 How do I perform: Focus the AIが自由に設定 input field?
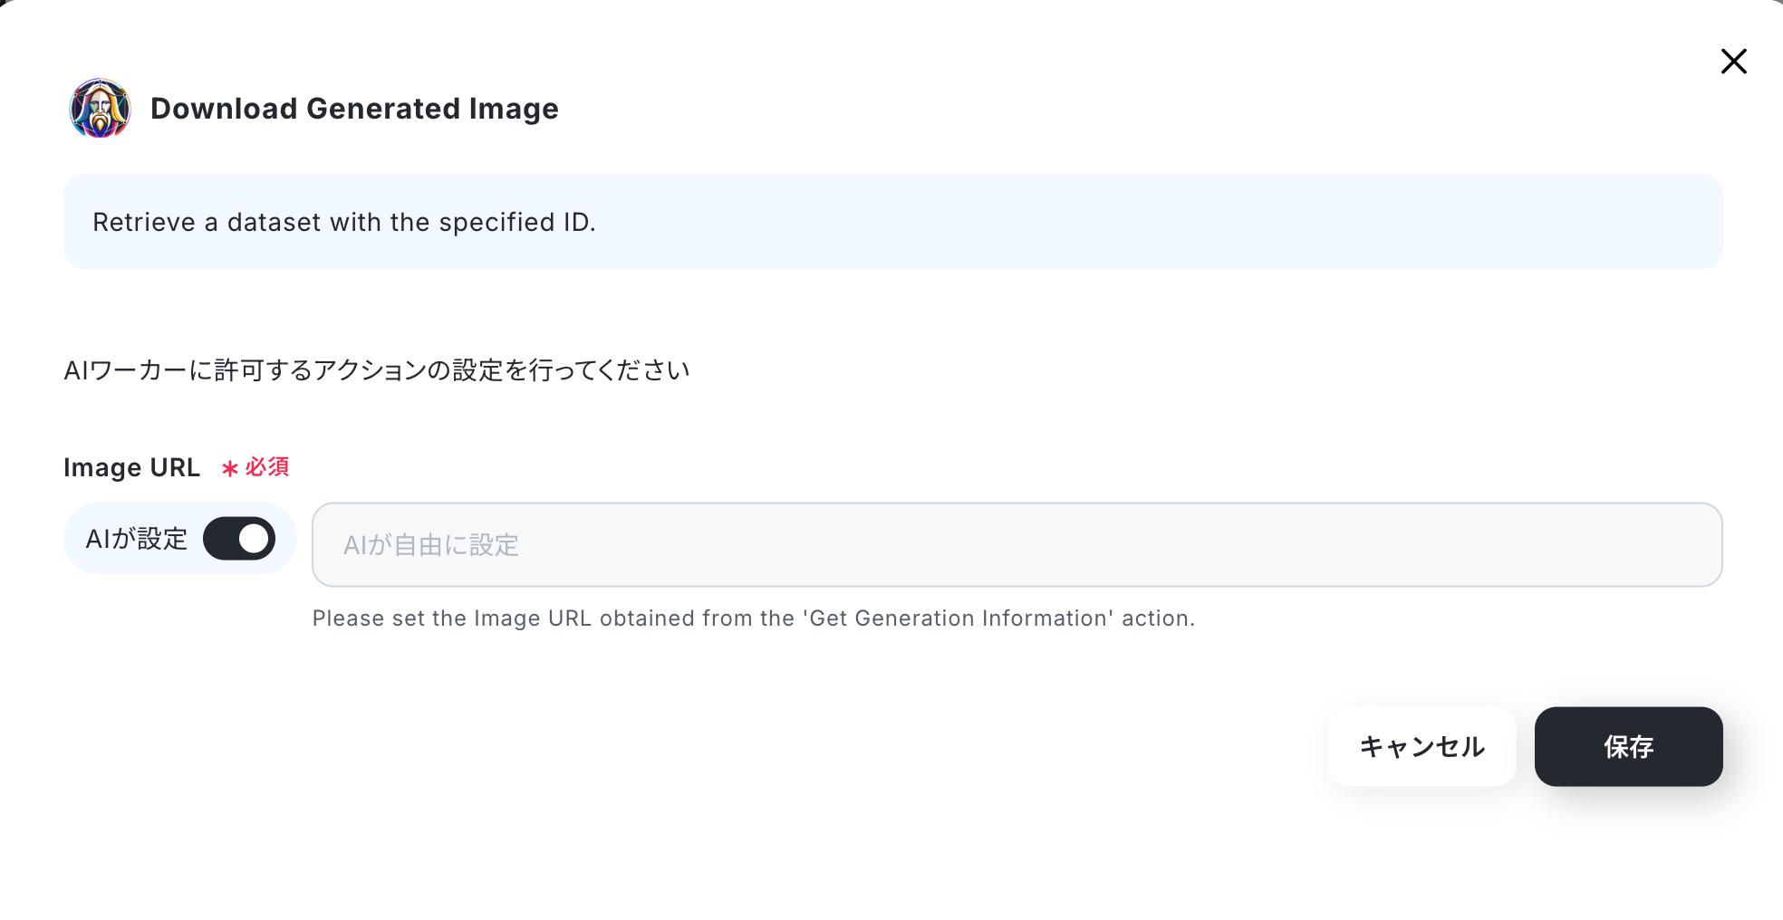click(1017, 545)
